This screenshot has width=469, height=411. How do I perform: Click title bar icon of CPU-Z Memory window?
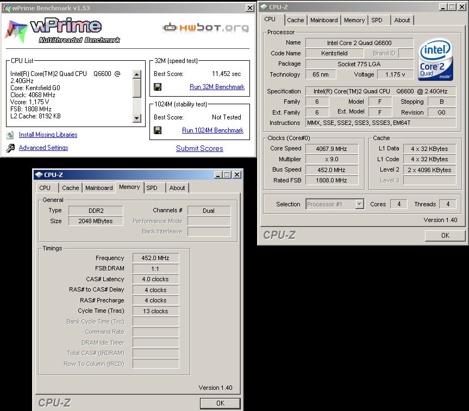click(39, 175)
